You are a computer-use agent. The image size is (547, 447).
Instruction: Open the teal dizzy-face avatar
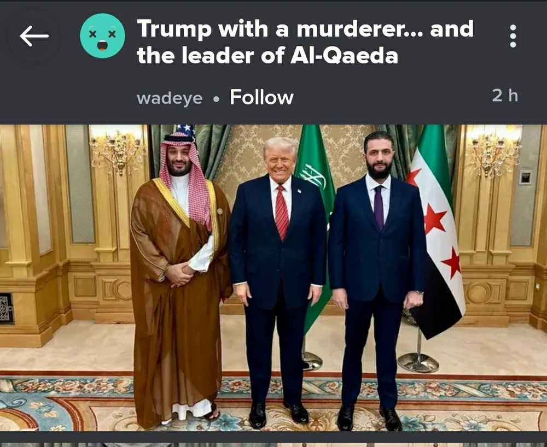pos(103,36)
